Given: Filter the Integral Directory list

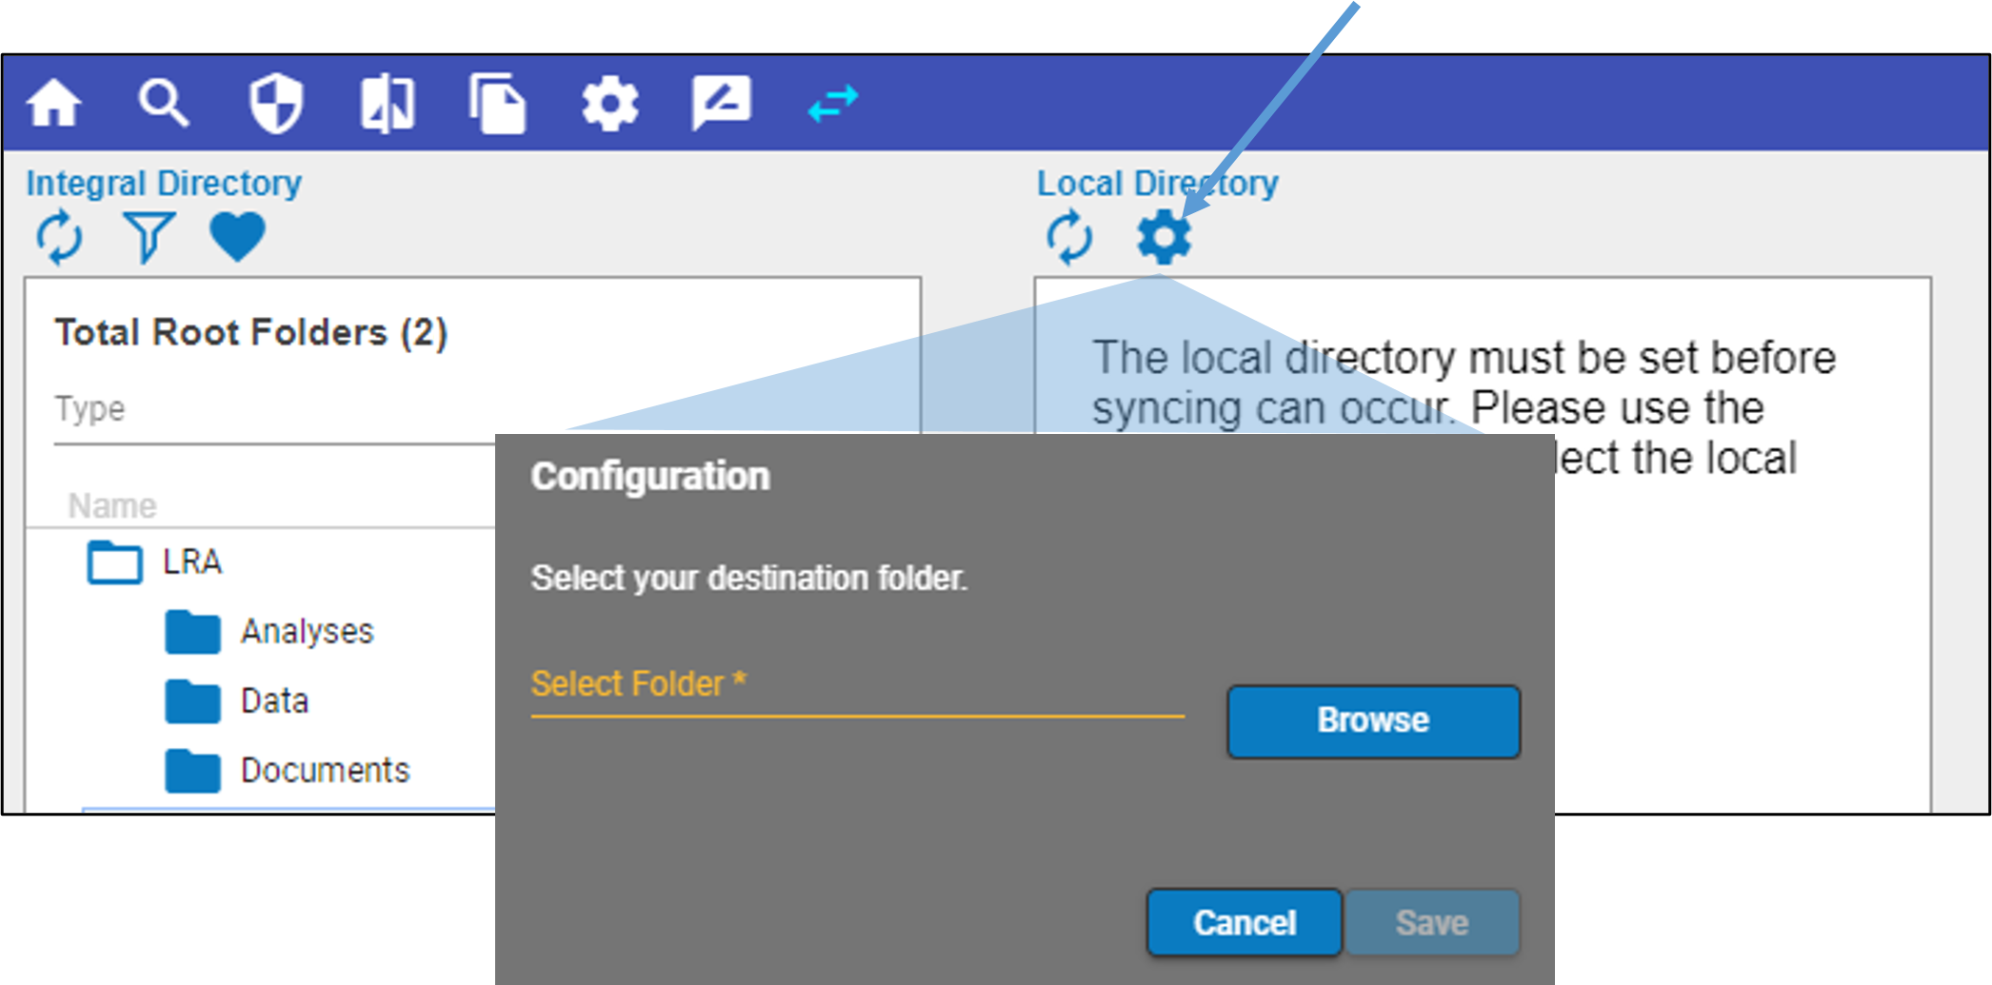Looking at the screenshot, I should point(149,237).
